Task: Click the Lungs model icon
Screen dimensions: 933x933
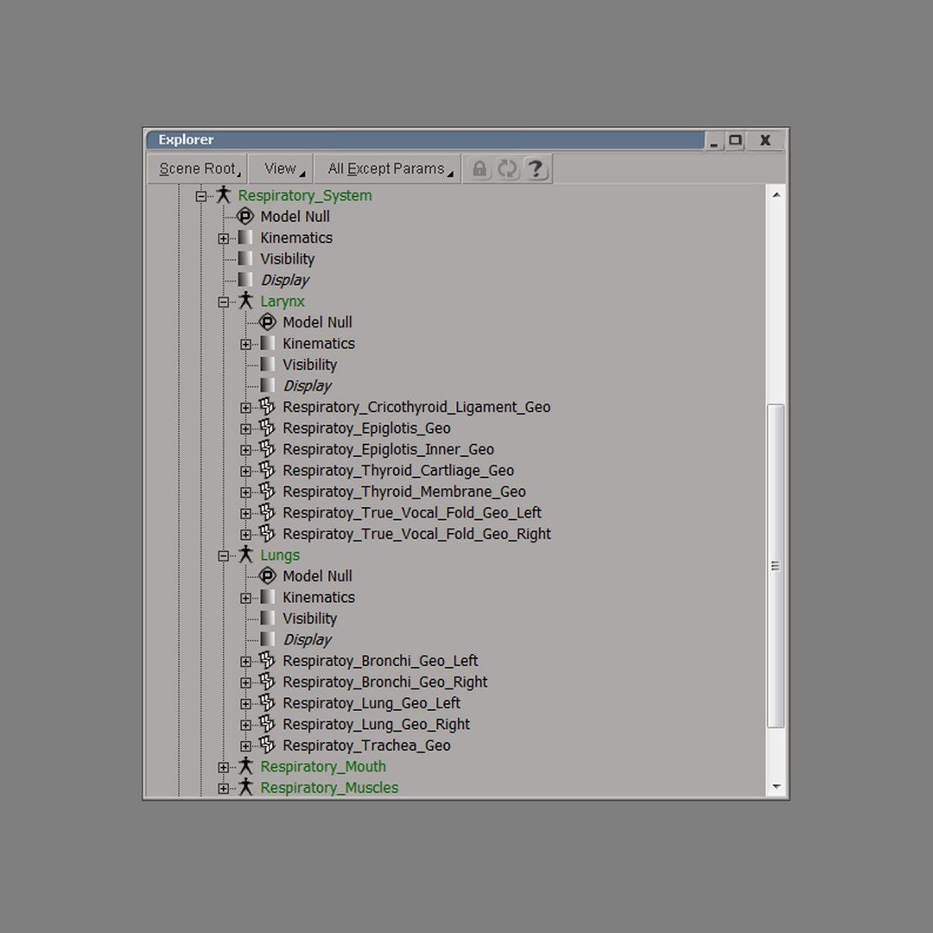Action: (245, 555)
